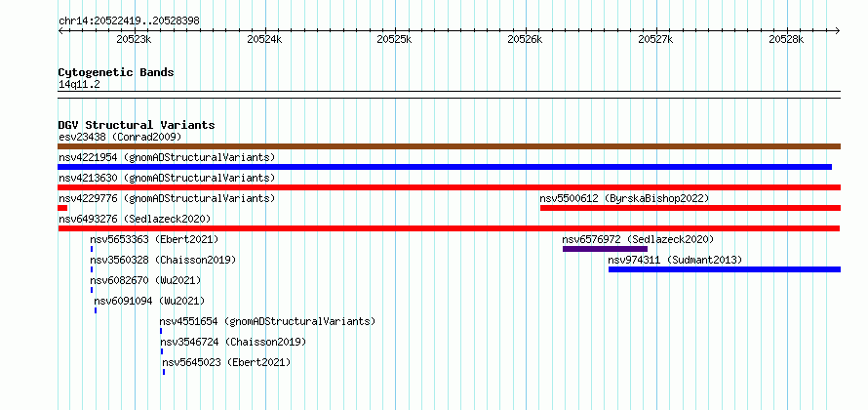The image size is (868, 410).
Task: Click the ruler's left arrowhead
Action: pyautogui.click(x=60, y=30)
